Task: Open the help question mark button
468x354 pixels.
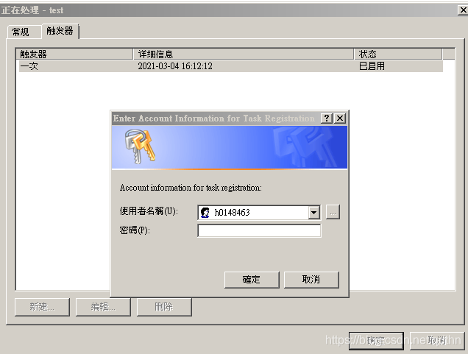Action: coord(327,118)
